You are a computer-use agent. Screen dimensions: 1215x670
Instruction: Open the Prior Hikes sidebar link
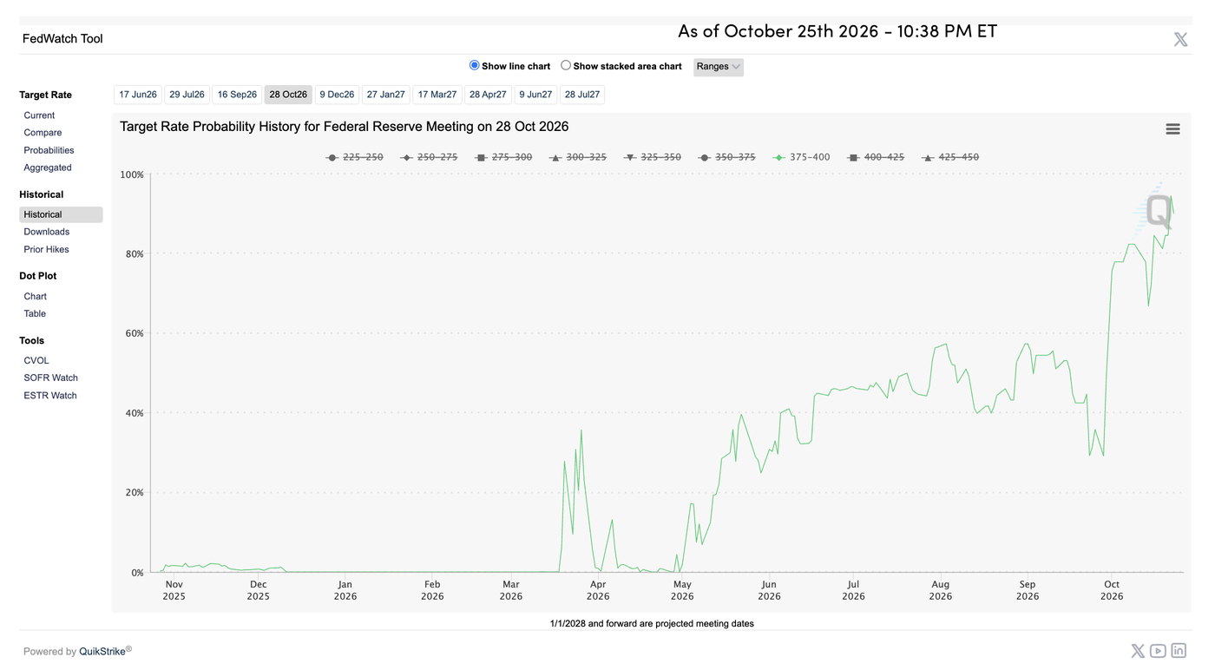46,249
